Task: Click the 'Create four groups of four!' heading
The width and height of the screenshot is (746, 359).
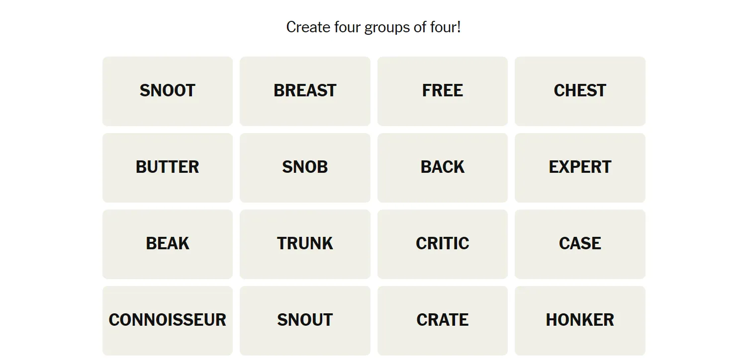Action: coord(373,27)
